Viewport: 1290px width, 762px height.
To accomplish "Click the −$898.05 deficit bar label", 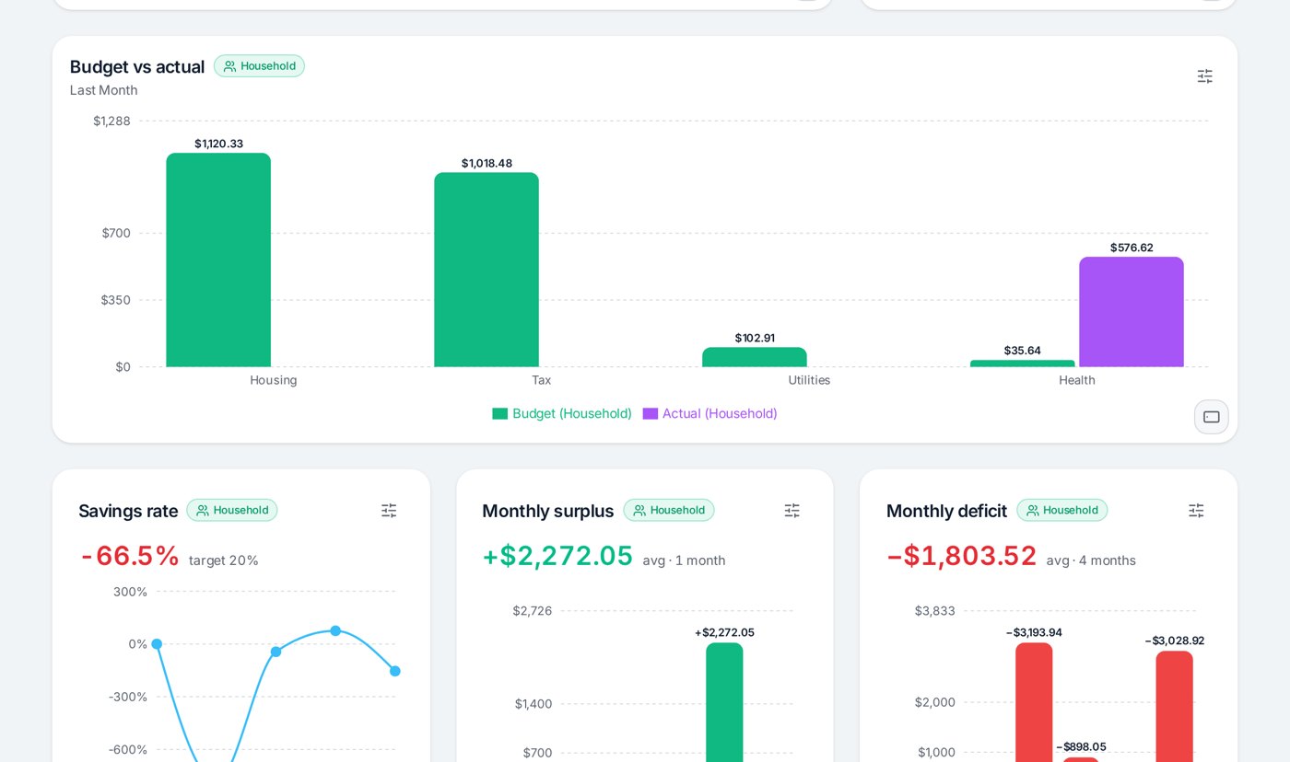I will coord(1081,746).
